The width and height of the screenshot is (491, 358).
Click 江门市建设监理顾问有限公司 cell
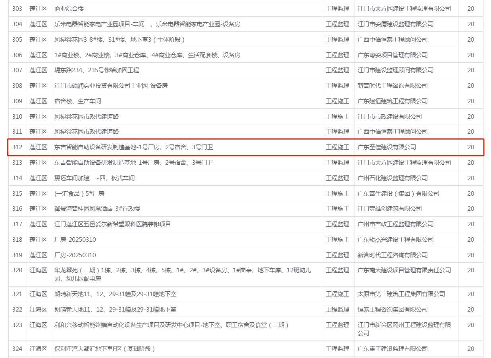395,70
